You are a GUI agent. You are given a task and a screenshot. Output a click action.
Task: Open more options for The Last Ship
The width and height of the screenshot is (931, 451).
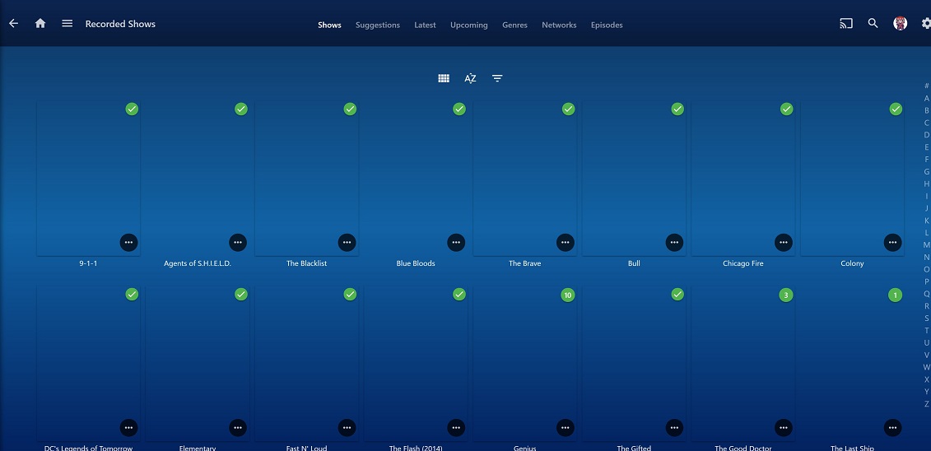point(892,427)
